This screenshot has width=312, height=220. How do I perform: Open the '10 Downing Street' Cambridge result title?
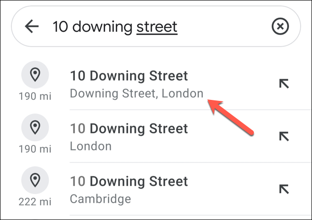(129, 182)
